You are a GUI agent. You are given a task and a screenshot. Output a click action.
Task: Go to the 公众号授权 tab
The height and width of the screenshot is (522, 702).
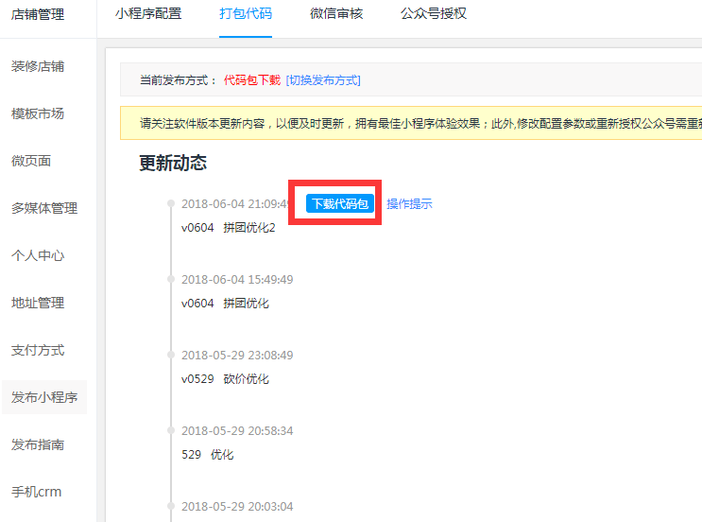(433, 14)
